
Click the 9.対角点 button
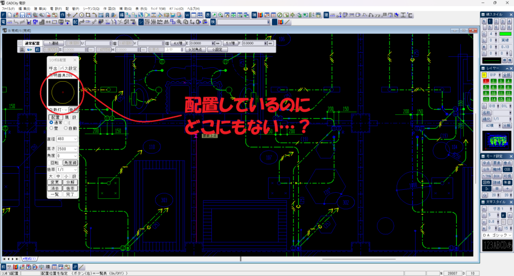coord(195,50)
